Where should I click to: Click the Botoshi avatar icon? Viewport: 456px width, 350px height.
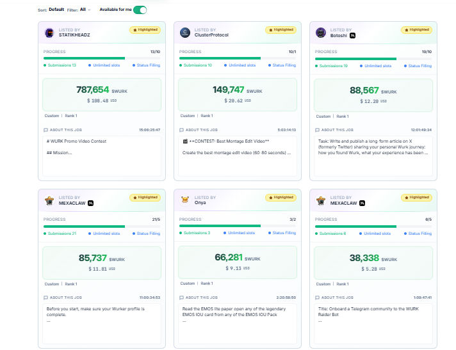(x=321, y=33)
